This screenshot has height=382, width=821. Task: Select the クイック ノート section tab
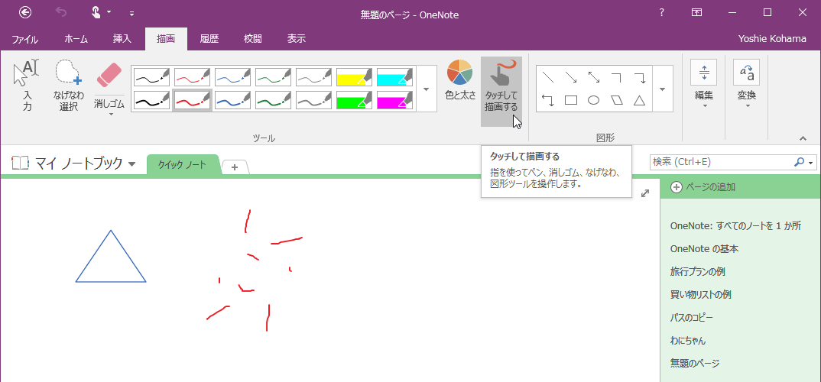(182, 165)
